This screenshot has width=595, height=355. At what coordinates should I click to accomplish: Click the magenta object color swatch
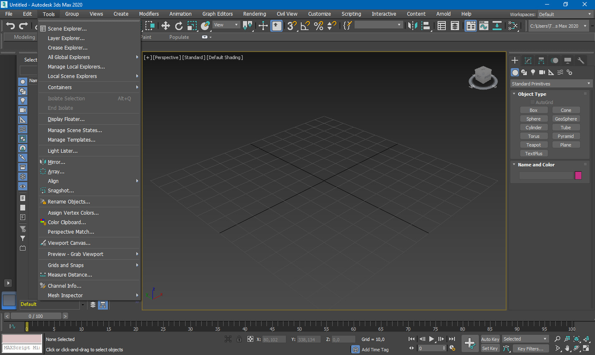pyautogui.click(x=578, y=175)
